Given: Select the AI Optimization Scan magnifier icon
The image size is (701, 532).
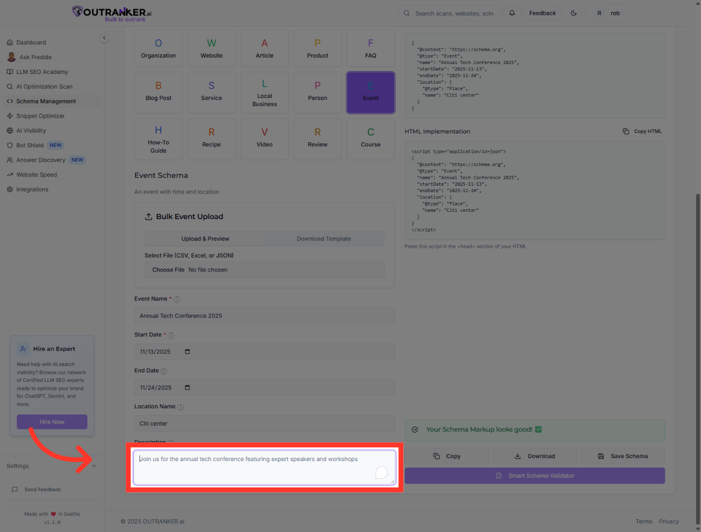Looking at the screenshot, I should (x=10, y=87).
